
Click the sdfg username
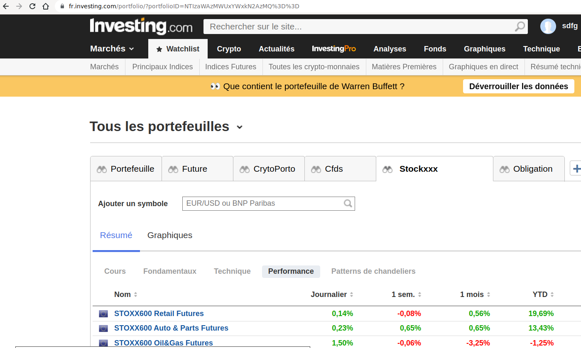570,26
